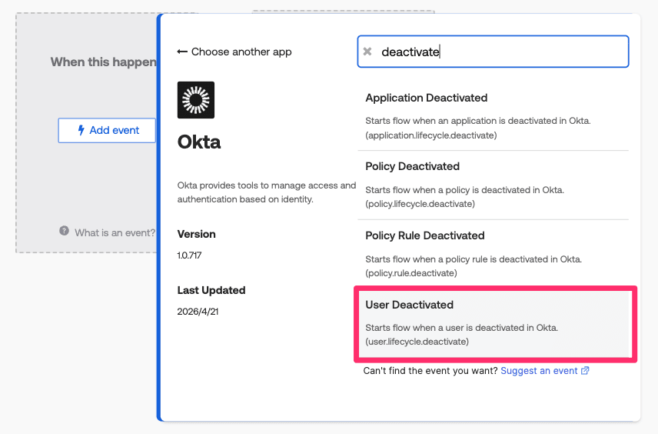Click the question mark help icon
Viewport: 658px width, 434px height.
(65, 232)
